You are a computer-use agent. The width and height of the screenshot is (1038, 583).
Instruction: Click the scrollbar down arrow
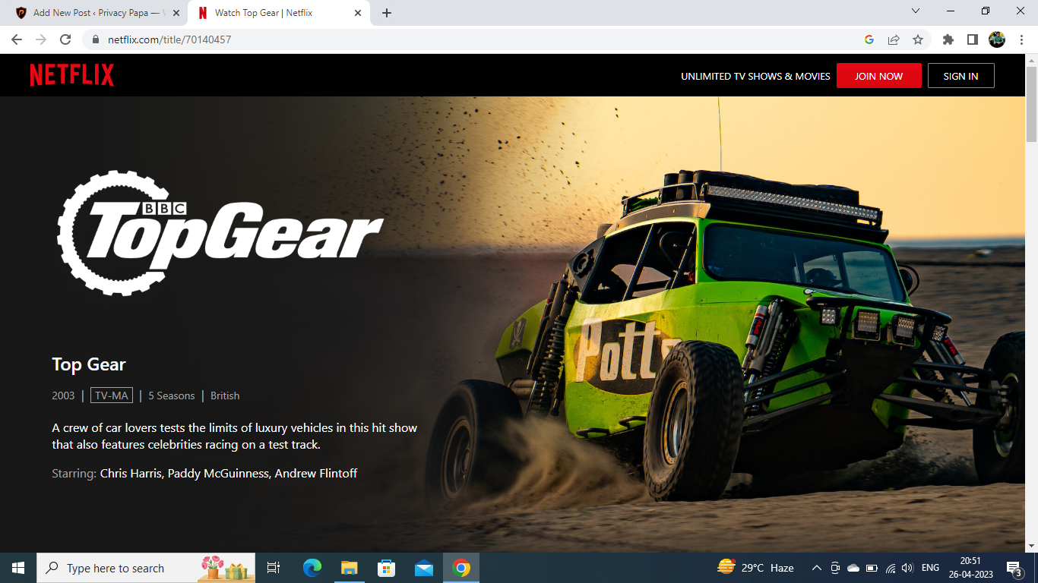(1031, 546)
